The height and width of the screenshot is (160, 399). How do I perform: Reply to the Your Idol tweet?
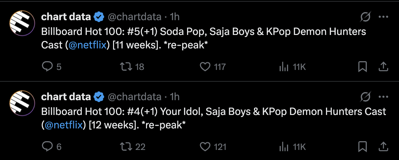[x=47, y=147]
